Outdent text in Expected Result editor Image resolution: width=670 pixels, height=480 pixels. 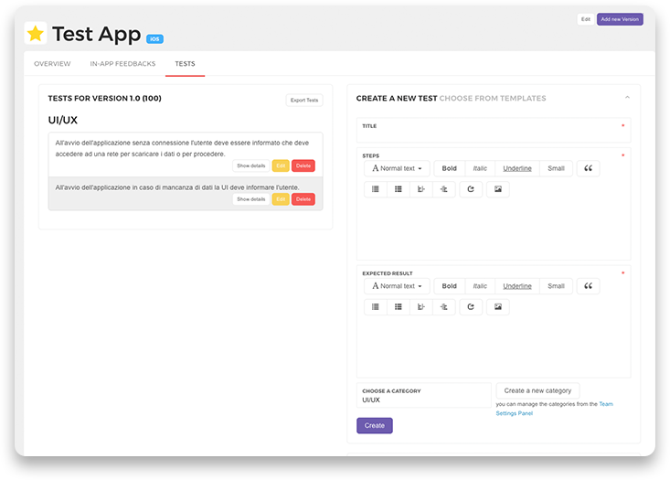tap(421, 307)
